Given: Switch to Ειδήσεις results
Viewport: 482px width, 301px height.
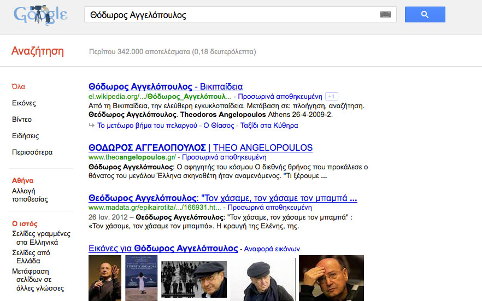Looking at the screenshot, I should pos(26,136).
